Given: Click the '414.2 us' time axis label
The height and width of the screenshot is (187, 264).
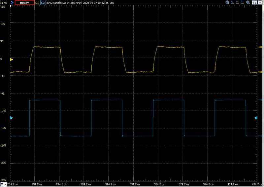Looking at the screenshot, I should 233,184.
